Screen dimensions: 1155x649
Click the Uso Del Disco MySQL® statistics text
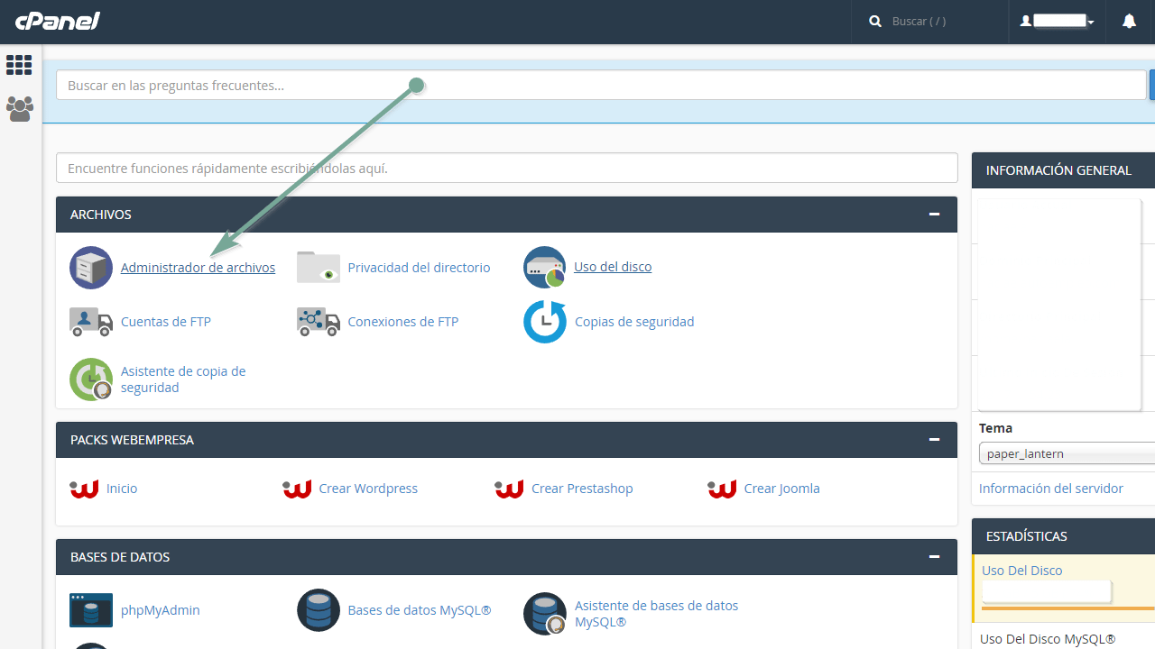(x=1048, y=639)
